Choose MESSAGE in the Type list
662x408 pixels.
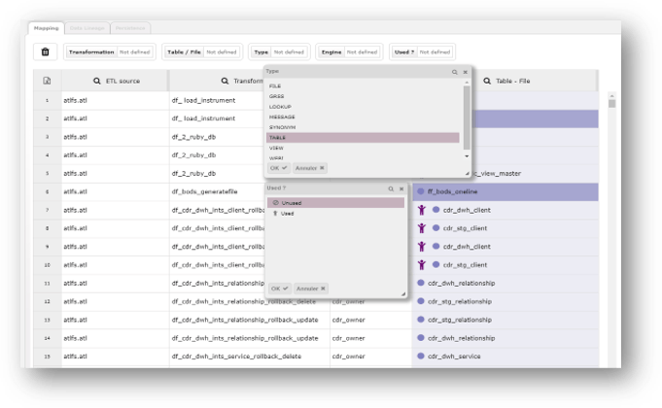pos(363,117)
